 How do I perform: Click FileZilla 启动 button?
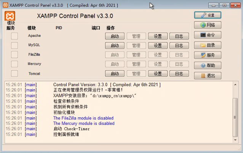115,55
